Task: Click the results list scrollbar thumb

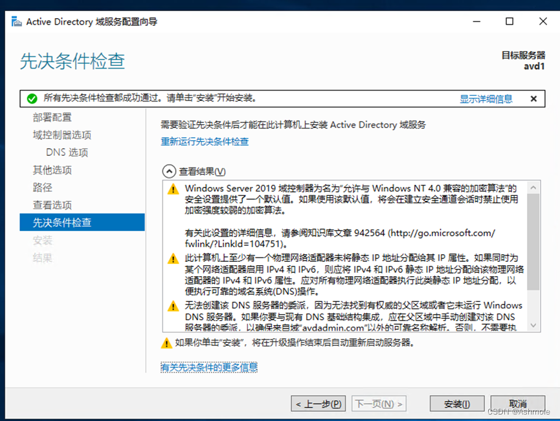Action: (x=533, y=241)
